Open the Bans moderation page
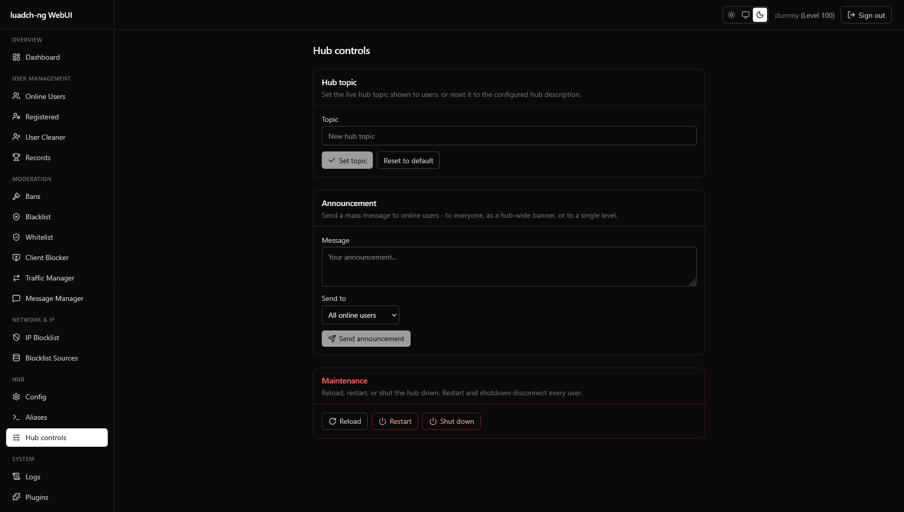904x512 pixels. coord(57,196)
